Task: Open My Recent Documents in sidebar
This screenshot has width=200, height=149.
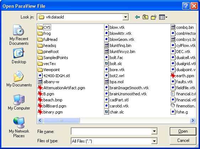Action: click(x=19, y=35)
